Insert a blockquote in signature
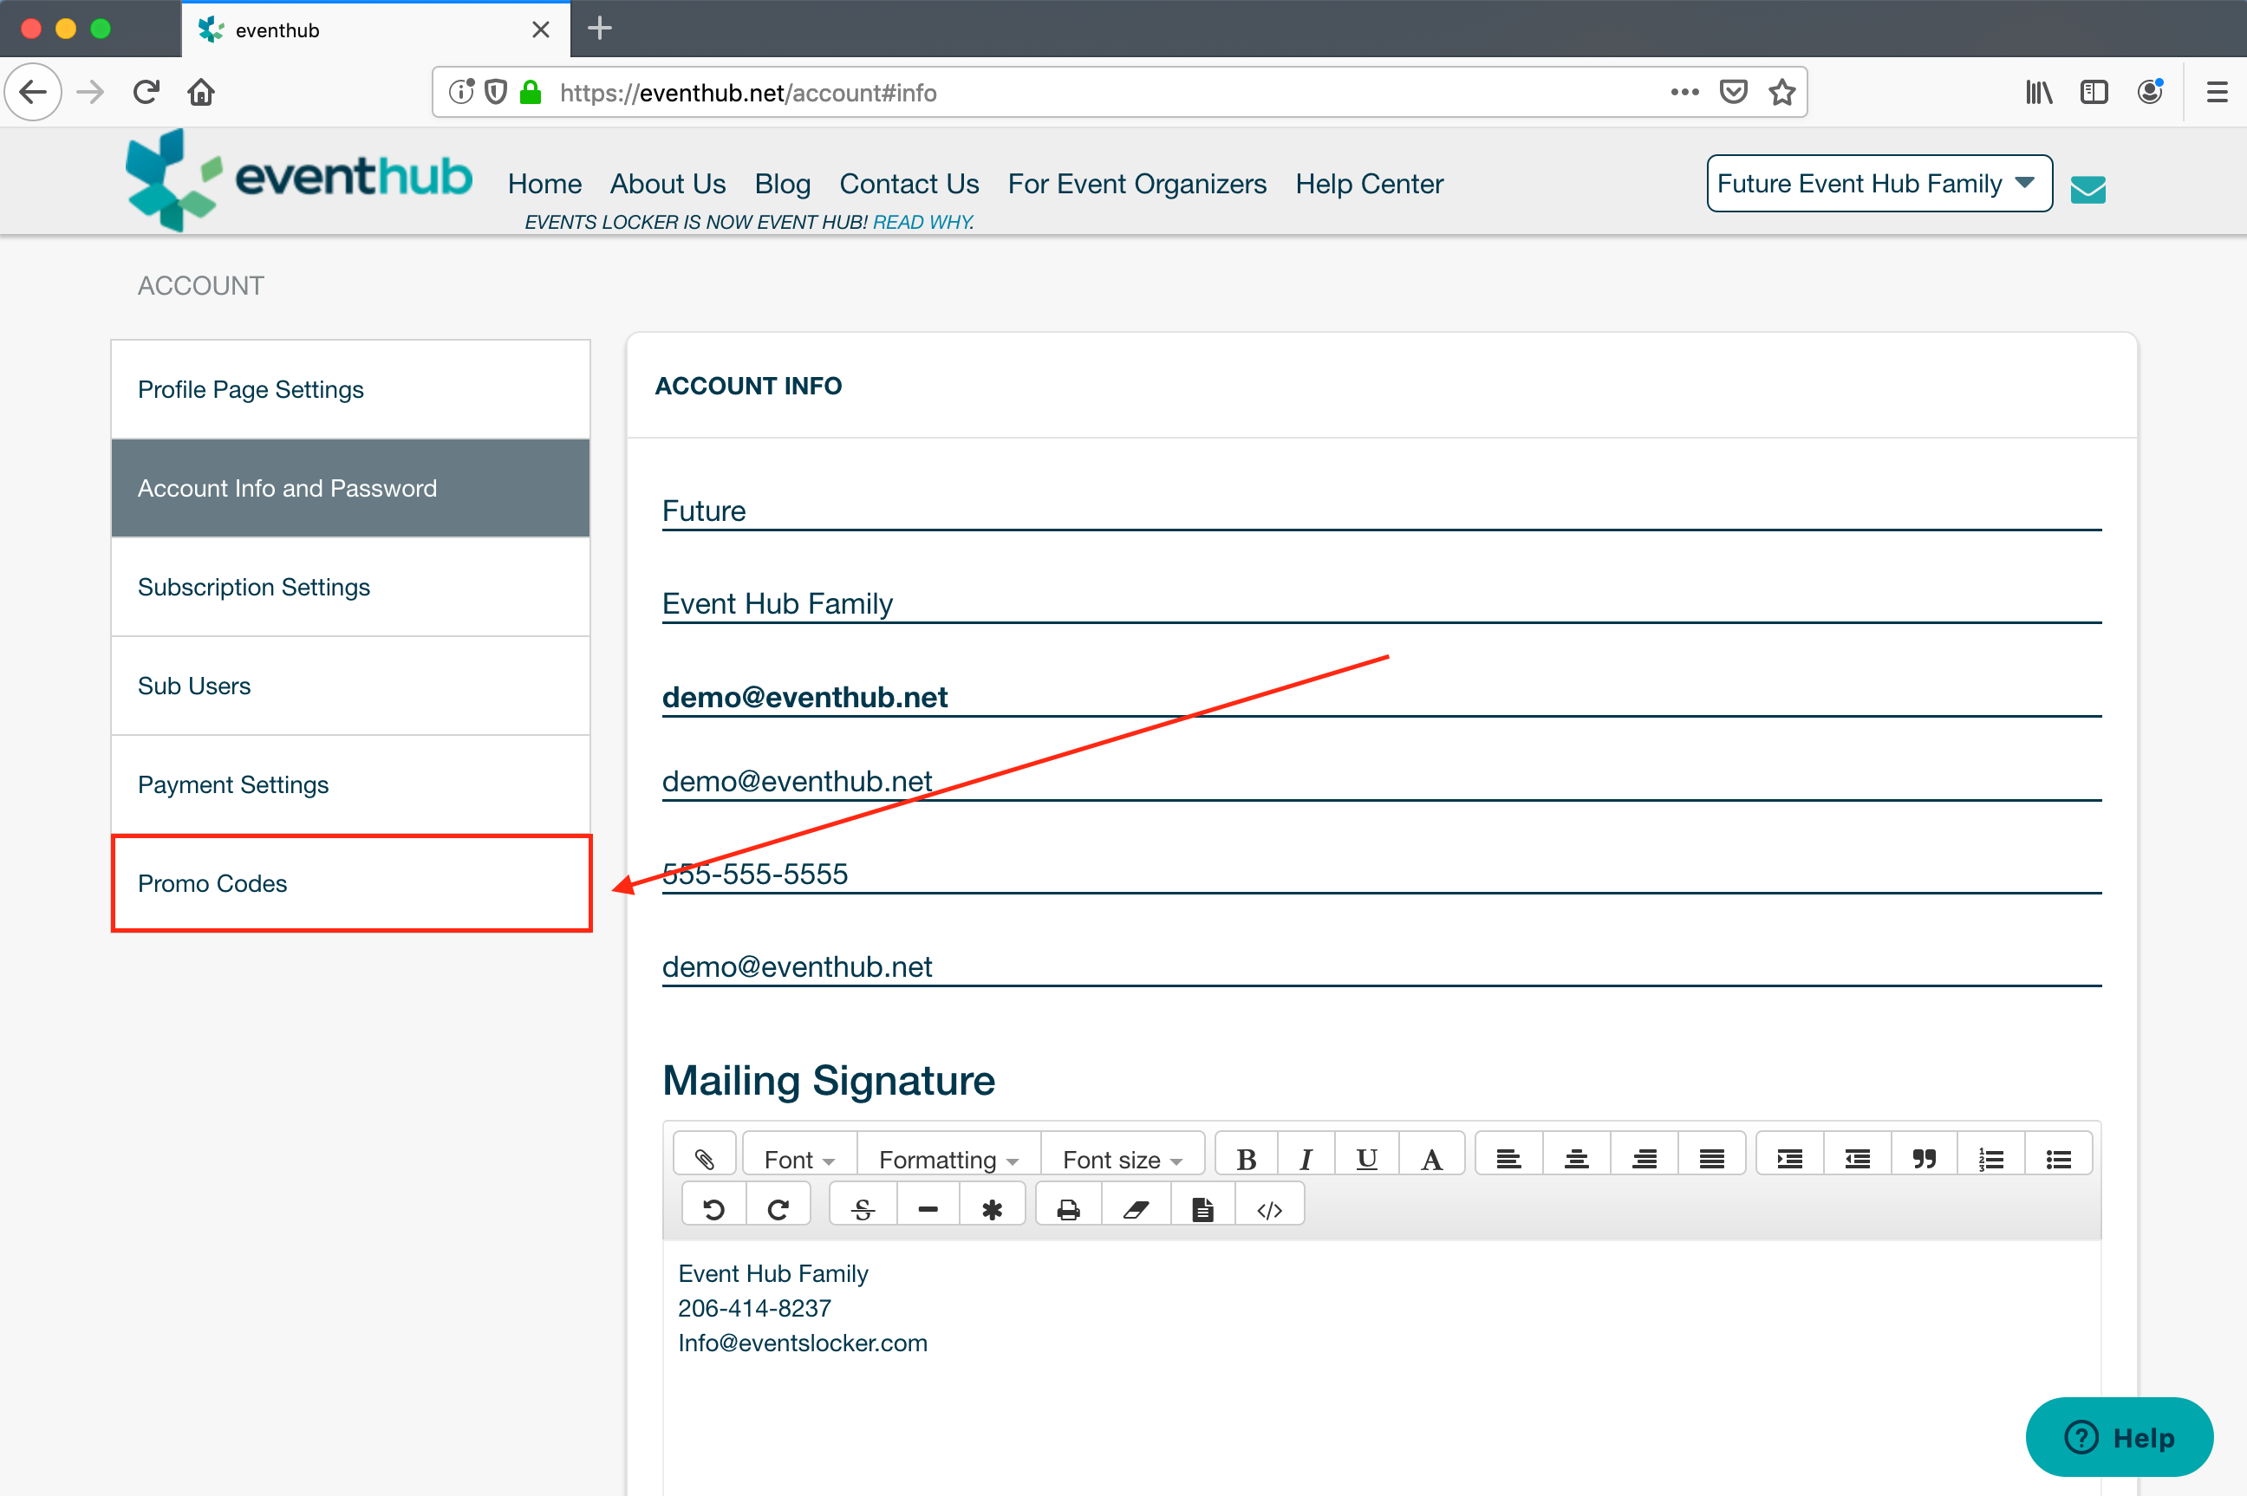Screen dimensions: 2247x1496 click(1924, 1158)
